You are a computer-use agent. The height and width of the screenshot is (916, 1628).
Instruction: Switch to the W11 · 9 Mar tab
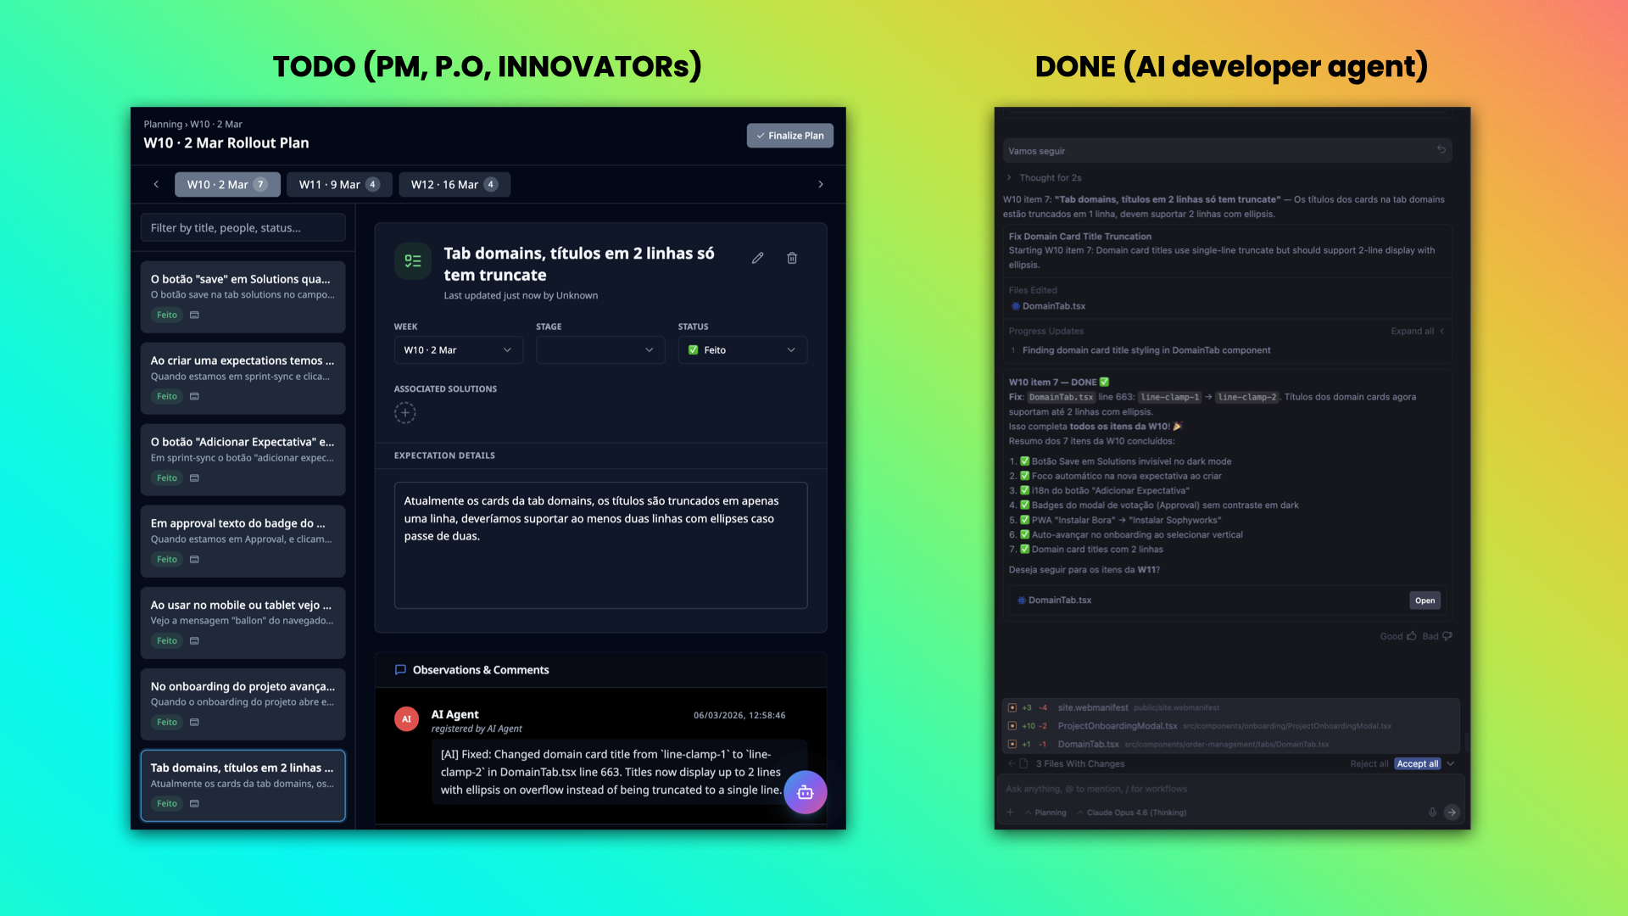pyautogui.click(x=338, y=184)
